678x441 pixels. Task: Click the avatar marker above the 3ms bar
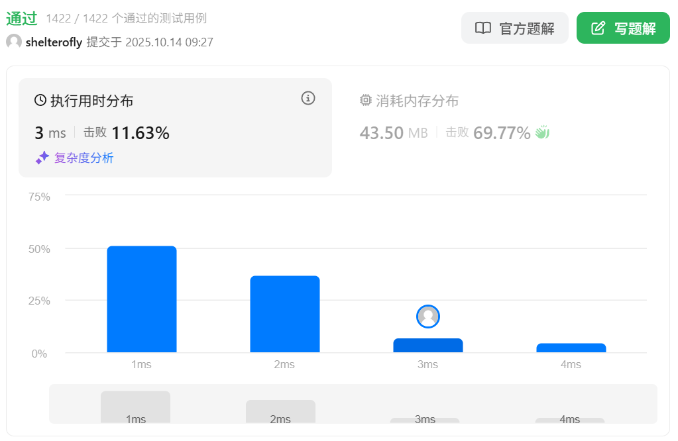[428, 317]
